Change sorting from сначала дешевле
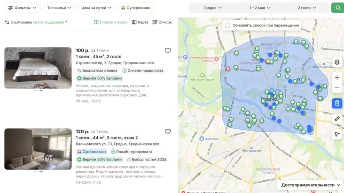 [x=49, y=22]
